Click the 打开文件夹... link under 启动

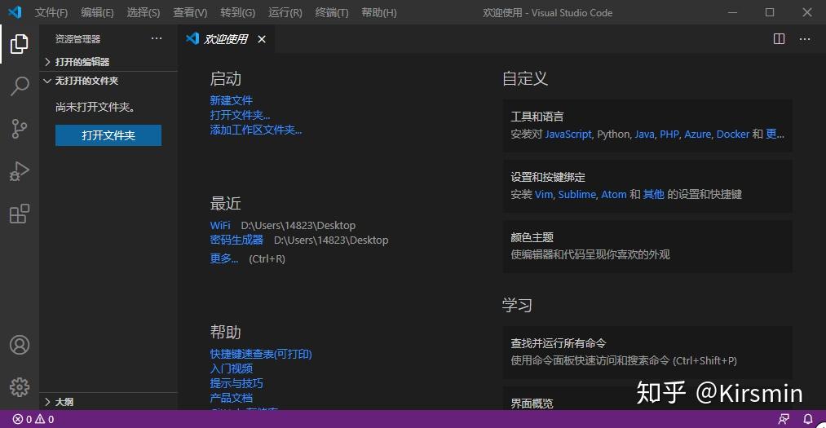pos(241,115)
